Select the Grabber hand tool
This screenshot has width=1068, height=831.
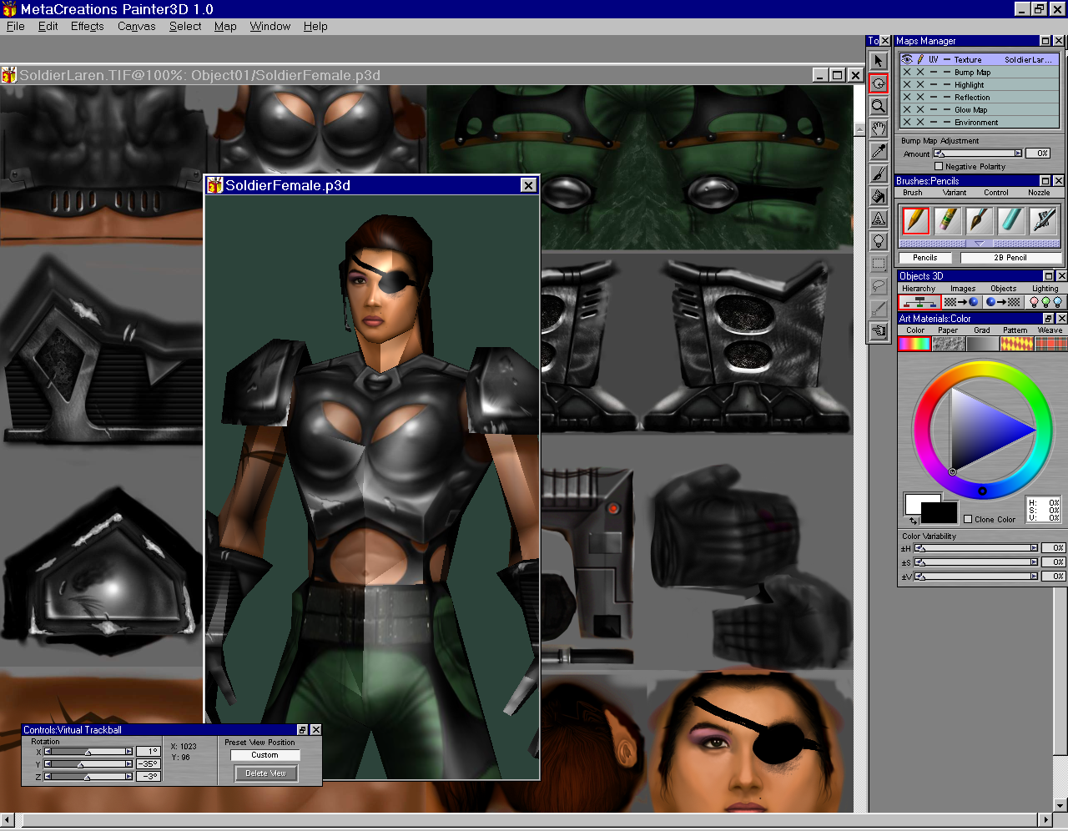879,128
